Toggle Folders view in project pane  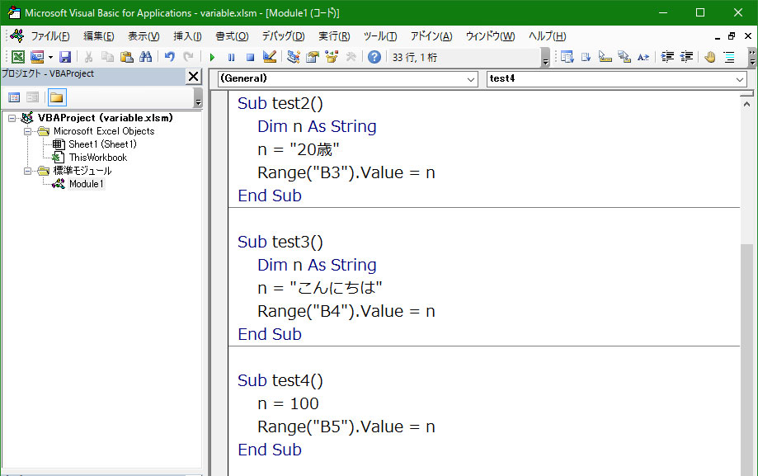coord(57,97)
